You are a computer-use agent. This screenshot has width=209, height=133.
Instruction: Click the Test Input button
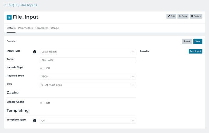[195, 51]
